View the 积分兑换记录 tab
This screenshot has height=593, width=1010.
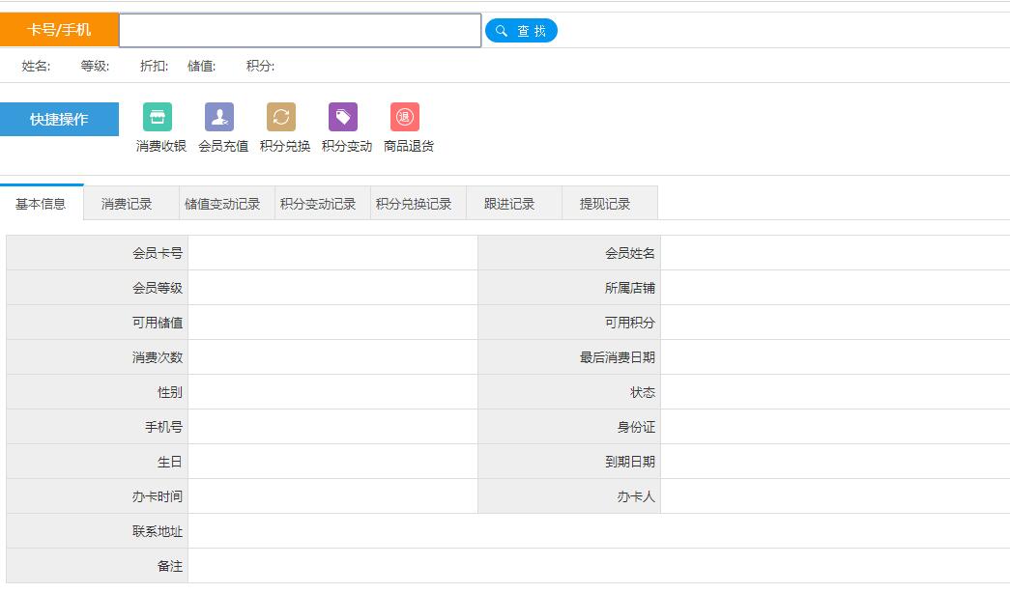[414, 204]
